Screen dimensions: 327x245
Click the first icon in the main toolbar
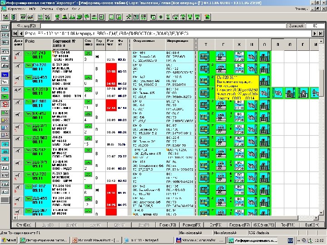pos(5,17)
